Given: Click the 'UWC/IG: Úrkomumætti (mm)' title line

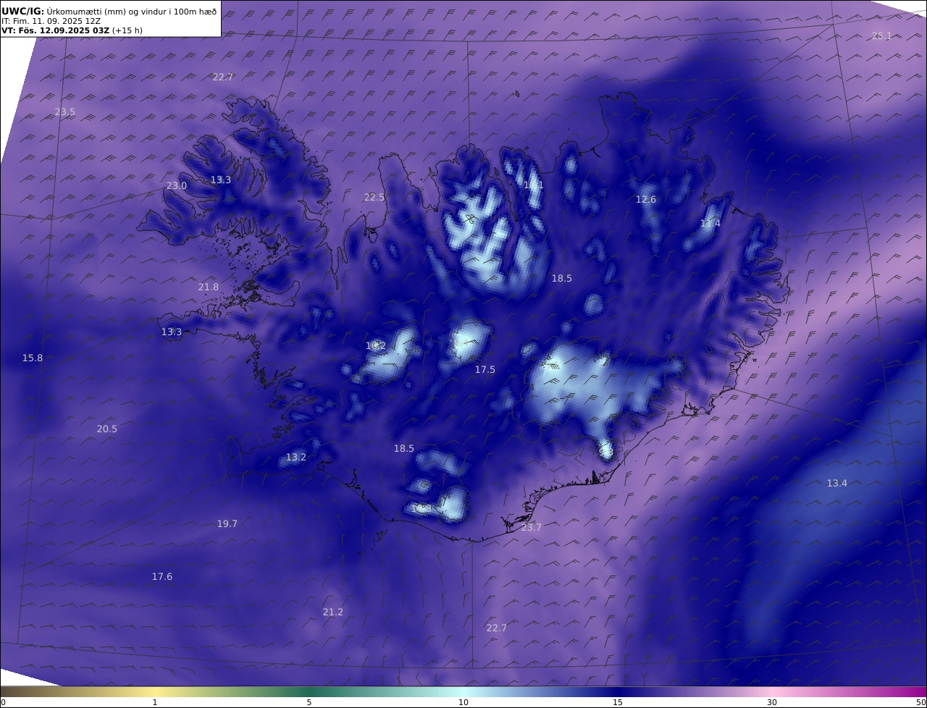Looking at the screenshot, I should (x=109, y=12).
